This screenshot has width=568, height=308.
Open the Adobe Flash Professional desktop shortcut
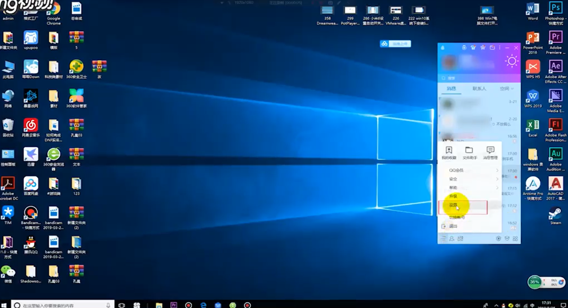[x=555, y=130]
